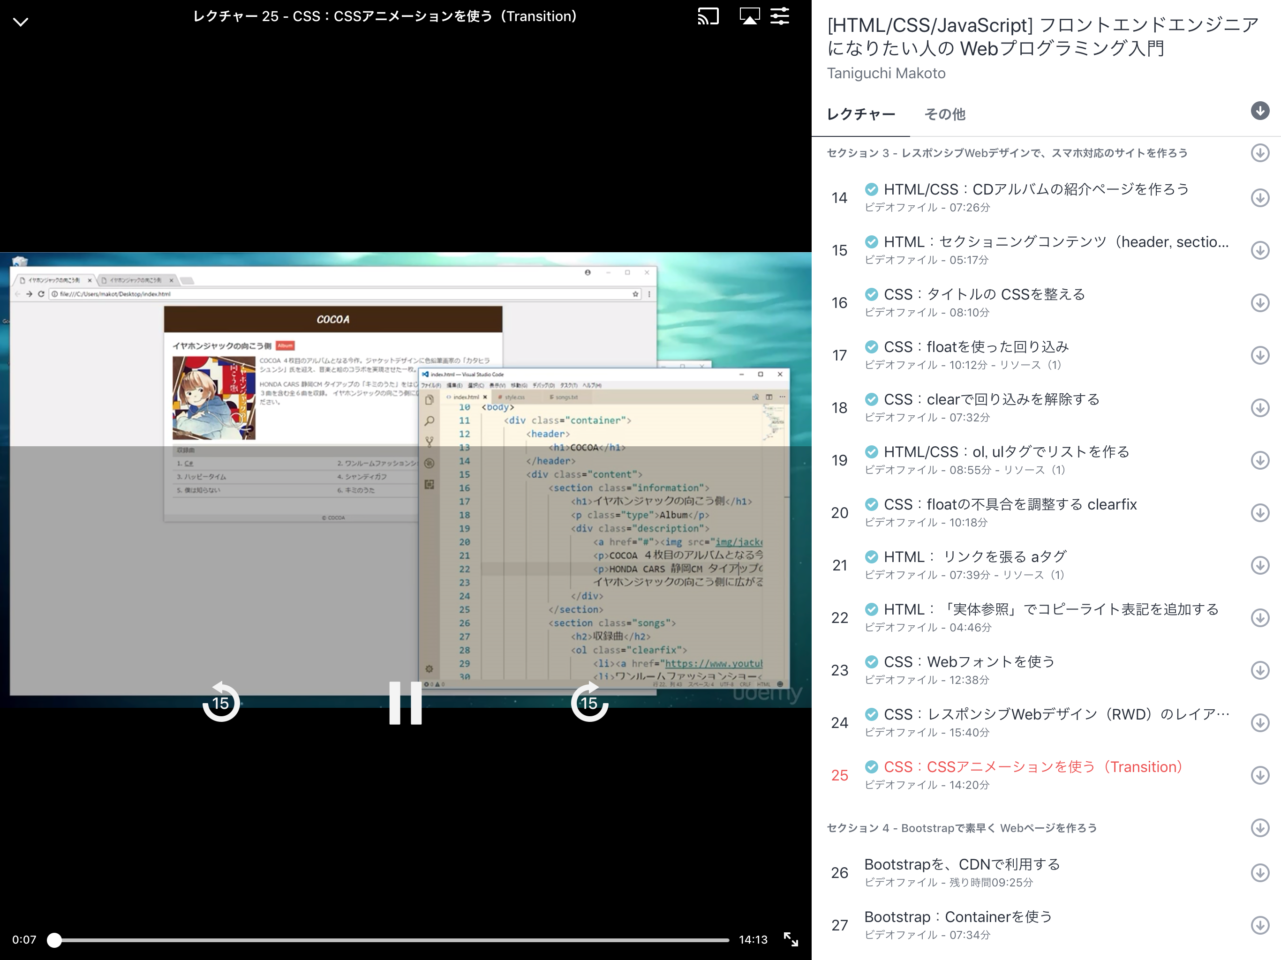Download lecture 19 ol, ulタグでリスト
This screenshot has height=960, width=1281.
(1259, 460)
